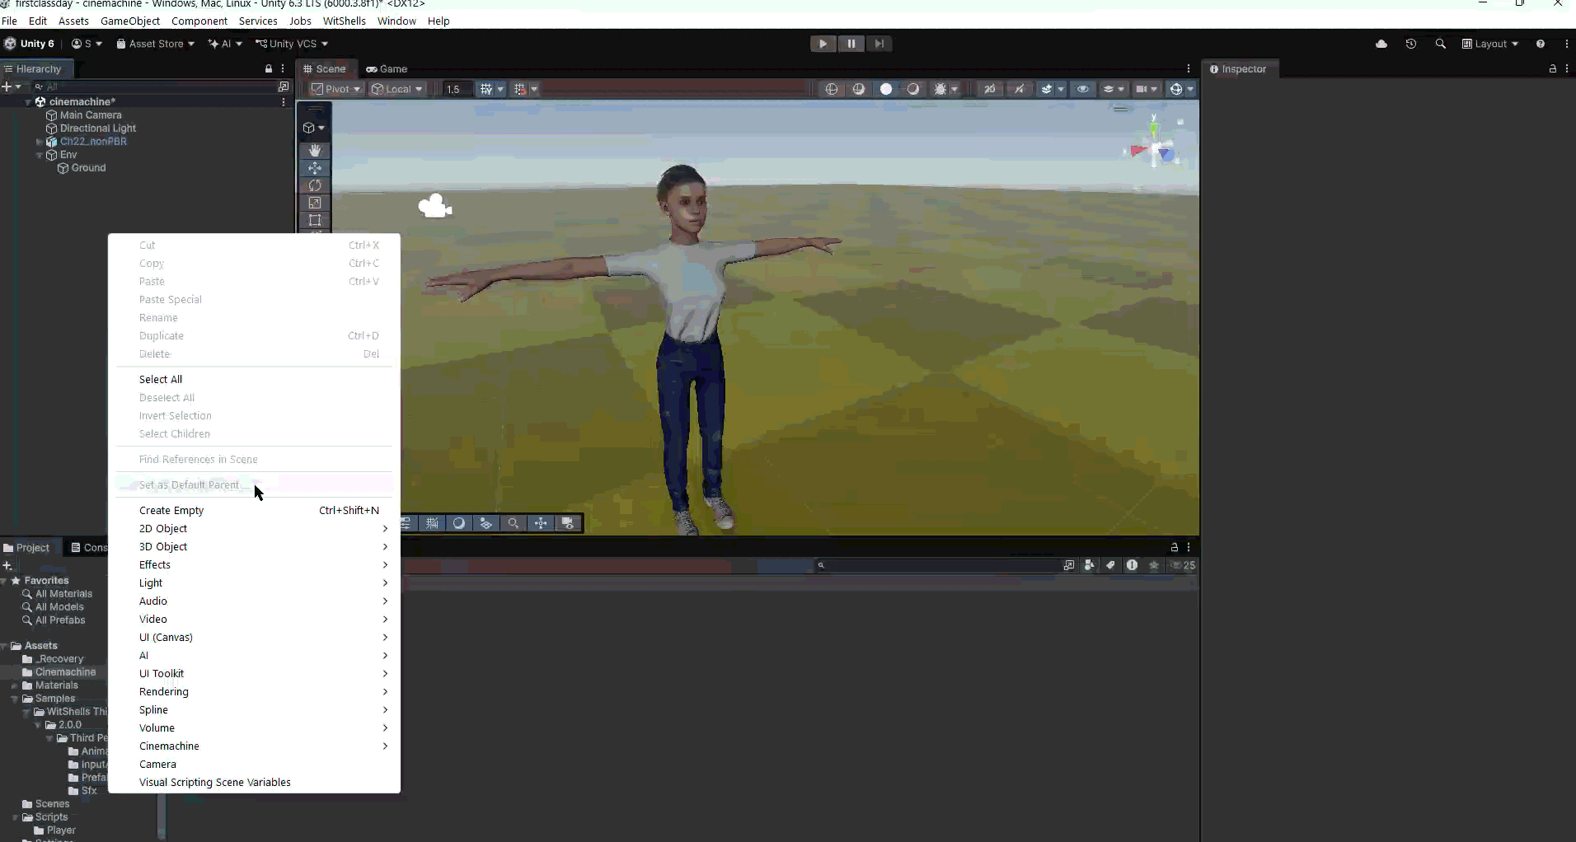Click the snap increment value field
This screenshot has width=1576, height=842.
pyautogui.click(x=457, y=89)
